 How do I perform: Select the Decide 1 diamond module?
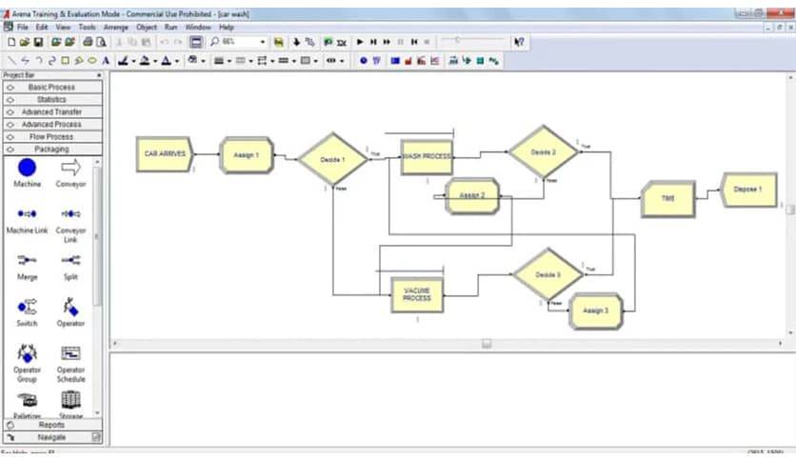coord(333,159)
